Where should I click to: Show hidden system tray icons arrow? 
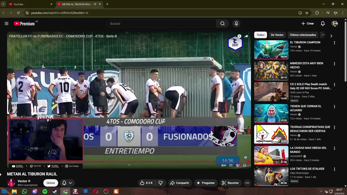click(321, 191)
